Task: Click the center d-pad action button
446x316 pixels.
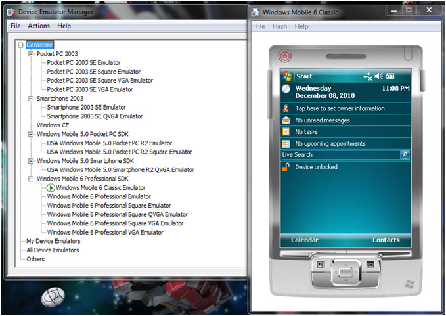Action: [x=346, y=272]
